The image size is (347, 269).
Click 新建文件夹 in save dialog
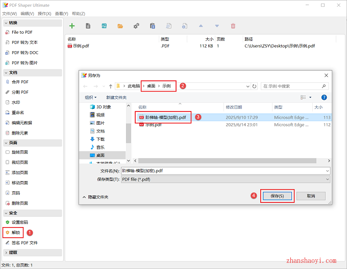116,97
